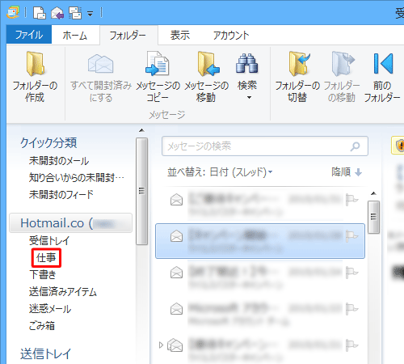Click メッセージの移動 icon

click(x=208, y=64)
